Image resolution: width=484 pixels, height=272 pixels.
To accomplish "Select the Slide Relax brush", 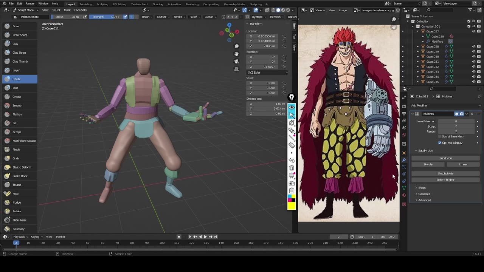I will [20, 220].
